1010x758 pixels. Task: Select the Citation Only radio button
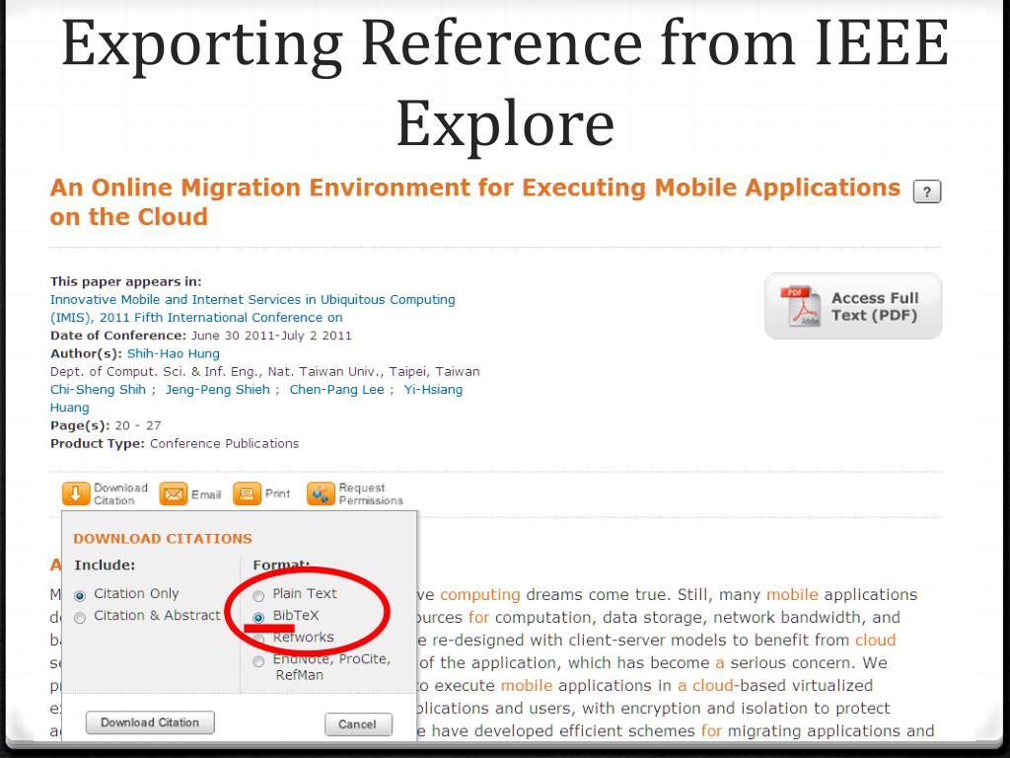[80, 595]
